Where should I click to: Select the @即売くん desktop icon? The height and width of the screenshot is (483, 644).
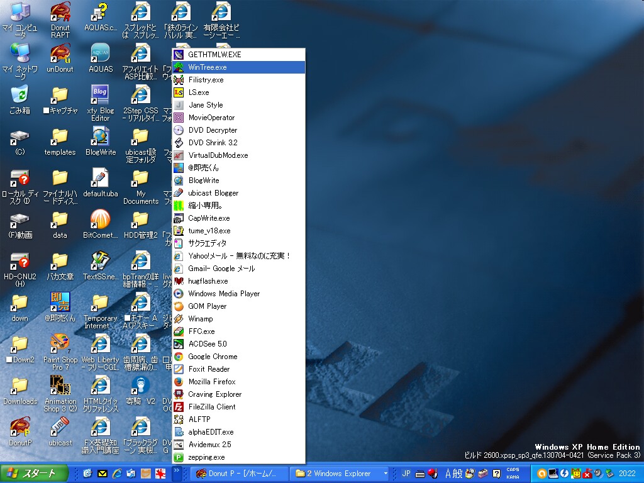point(60,307)
